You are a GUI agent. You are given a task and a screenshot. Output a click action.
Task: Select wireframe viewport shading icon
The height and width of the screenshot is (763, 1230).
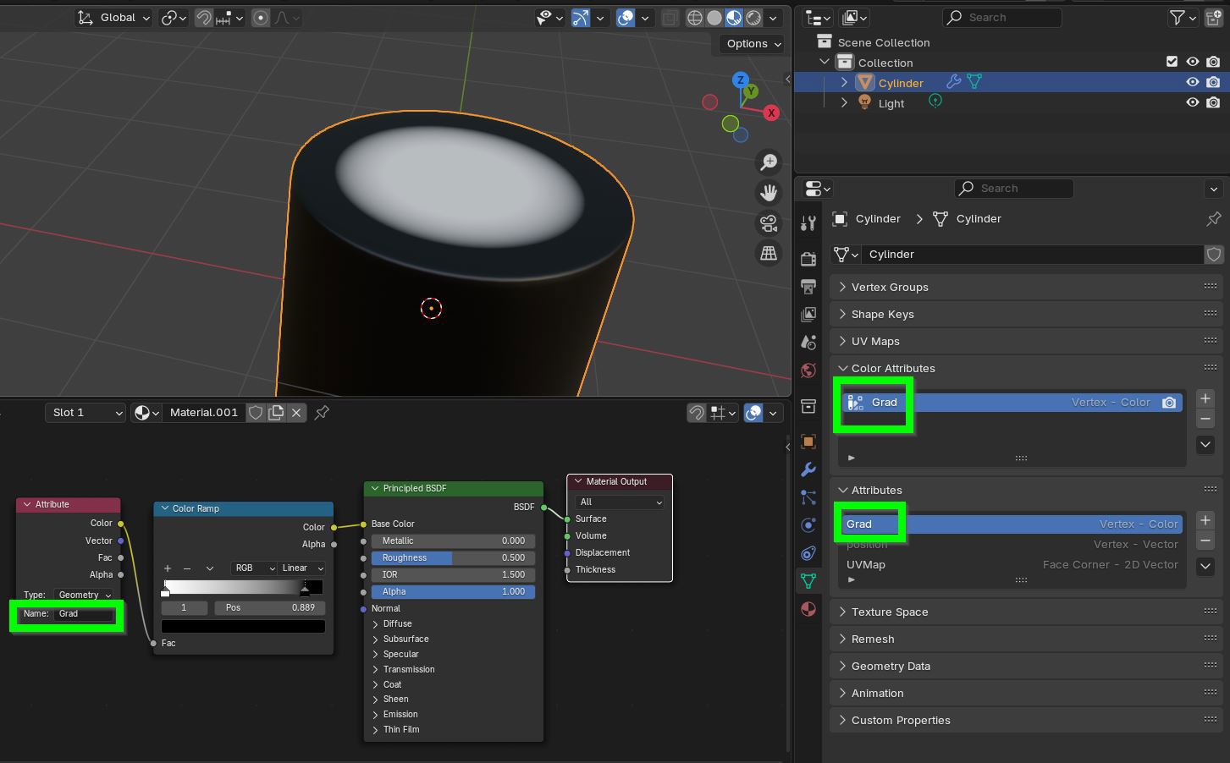point(695,18)
